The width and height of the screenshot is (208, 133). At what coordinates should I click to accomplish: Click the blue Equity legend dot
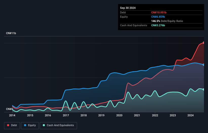pos(25,125)
